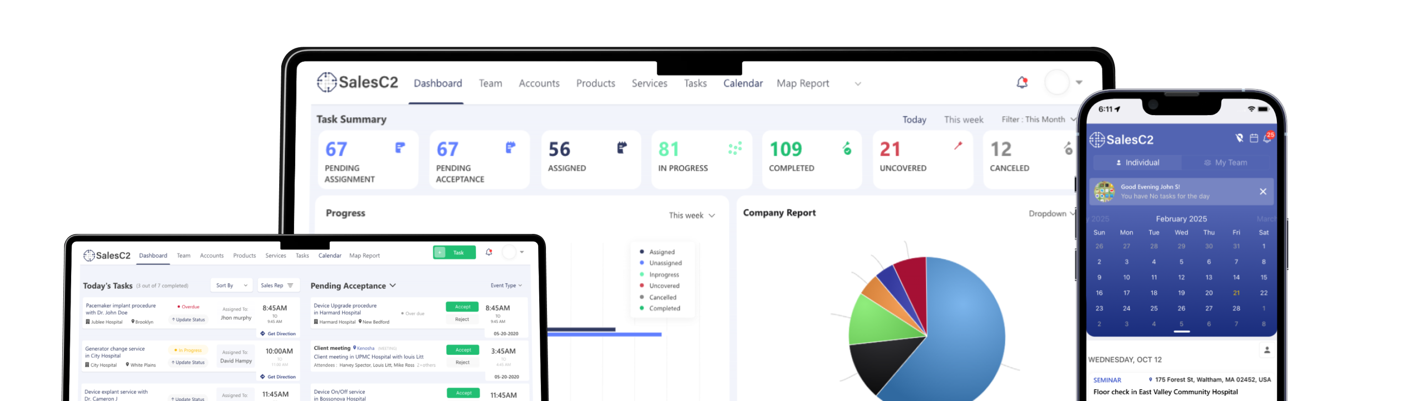Expand the Event Type dropdown
1401x401 pixels.
506,285
